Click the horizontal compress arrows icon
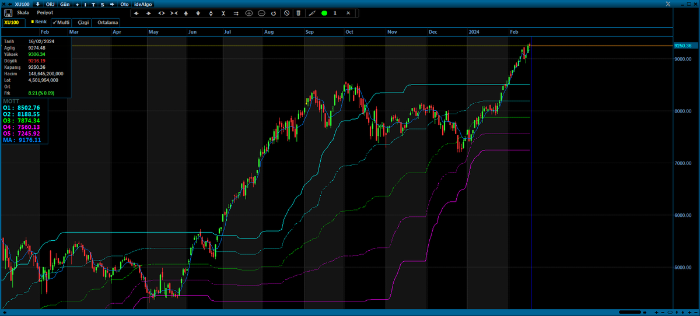The height and width of the screenshot is (316, 700). click(174, 13)
